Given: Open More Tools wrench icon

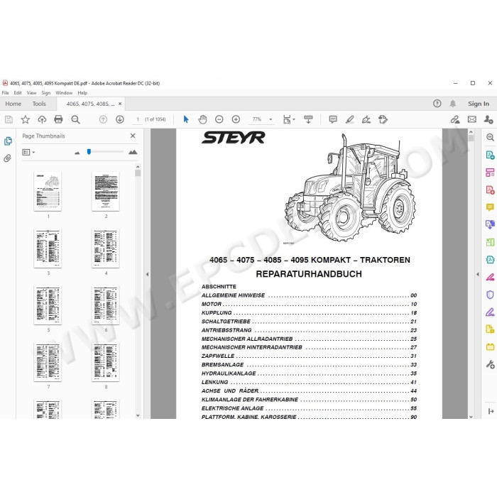Looking at the screenshot, I should pos(490,364).
